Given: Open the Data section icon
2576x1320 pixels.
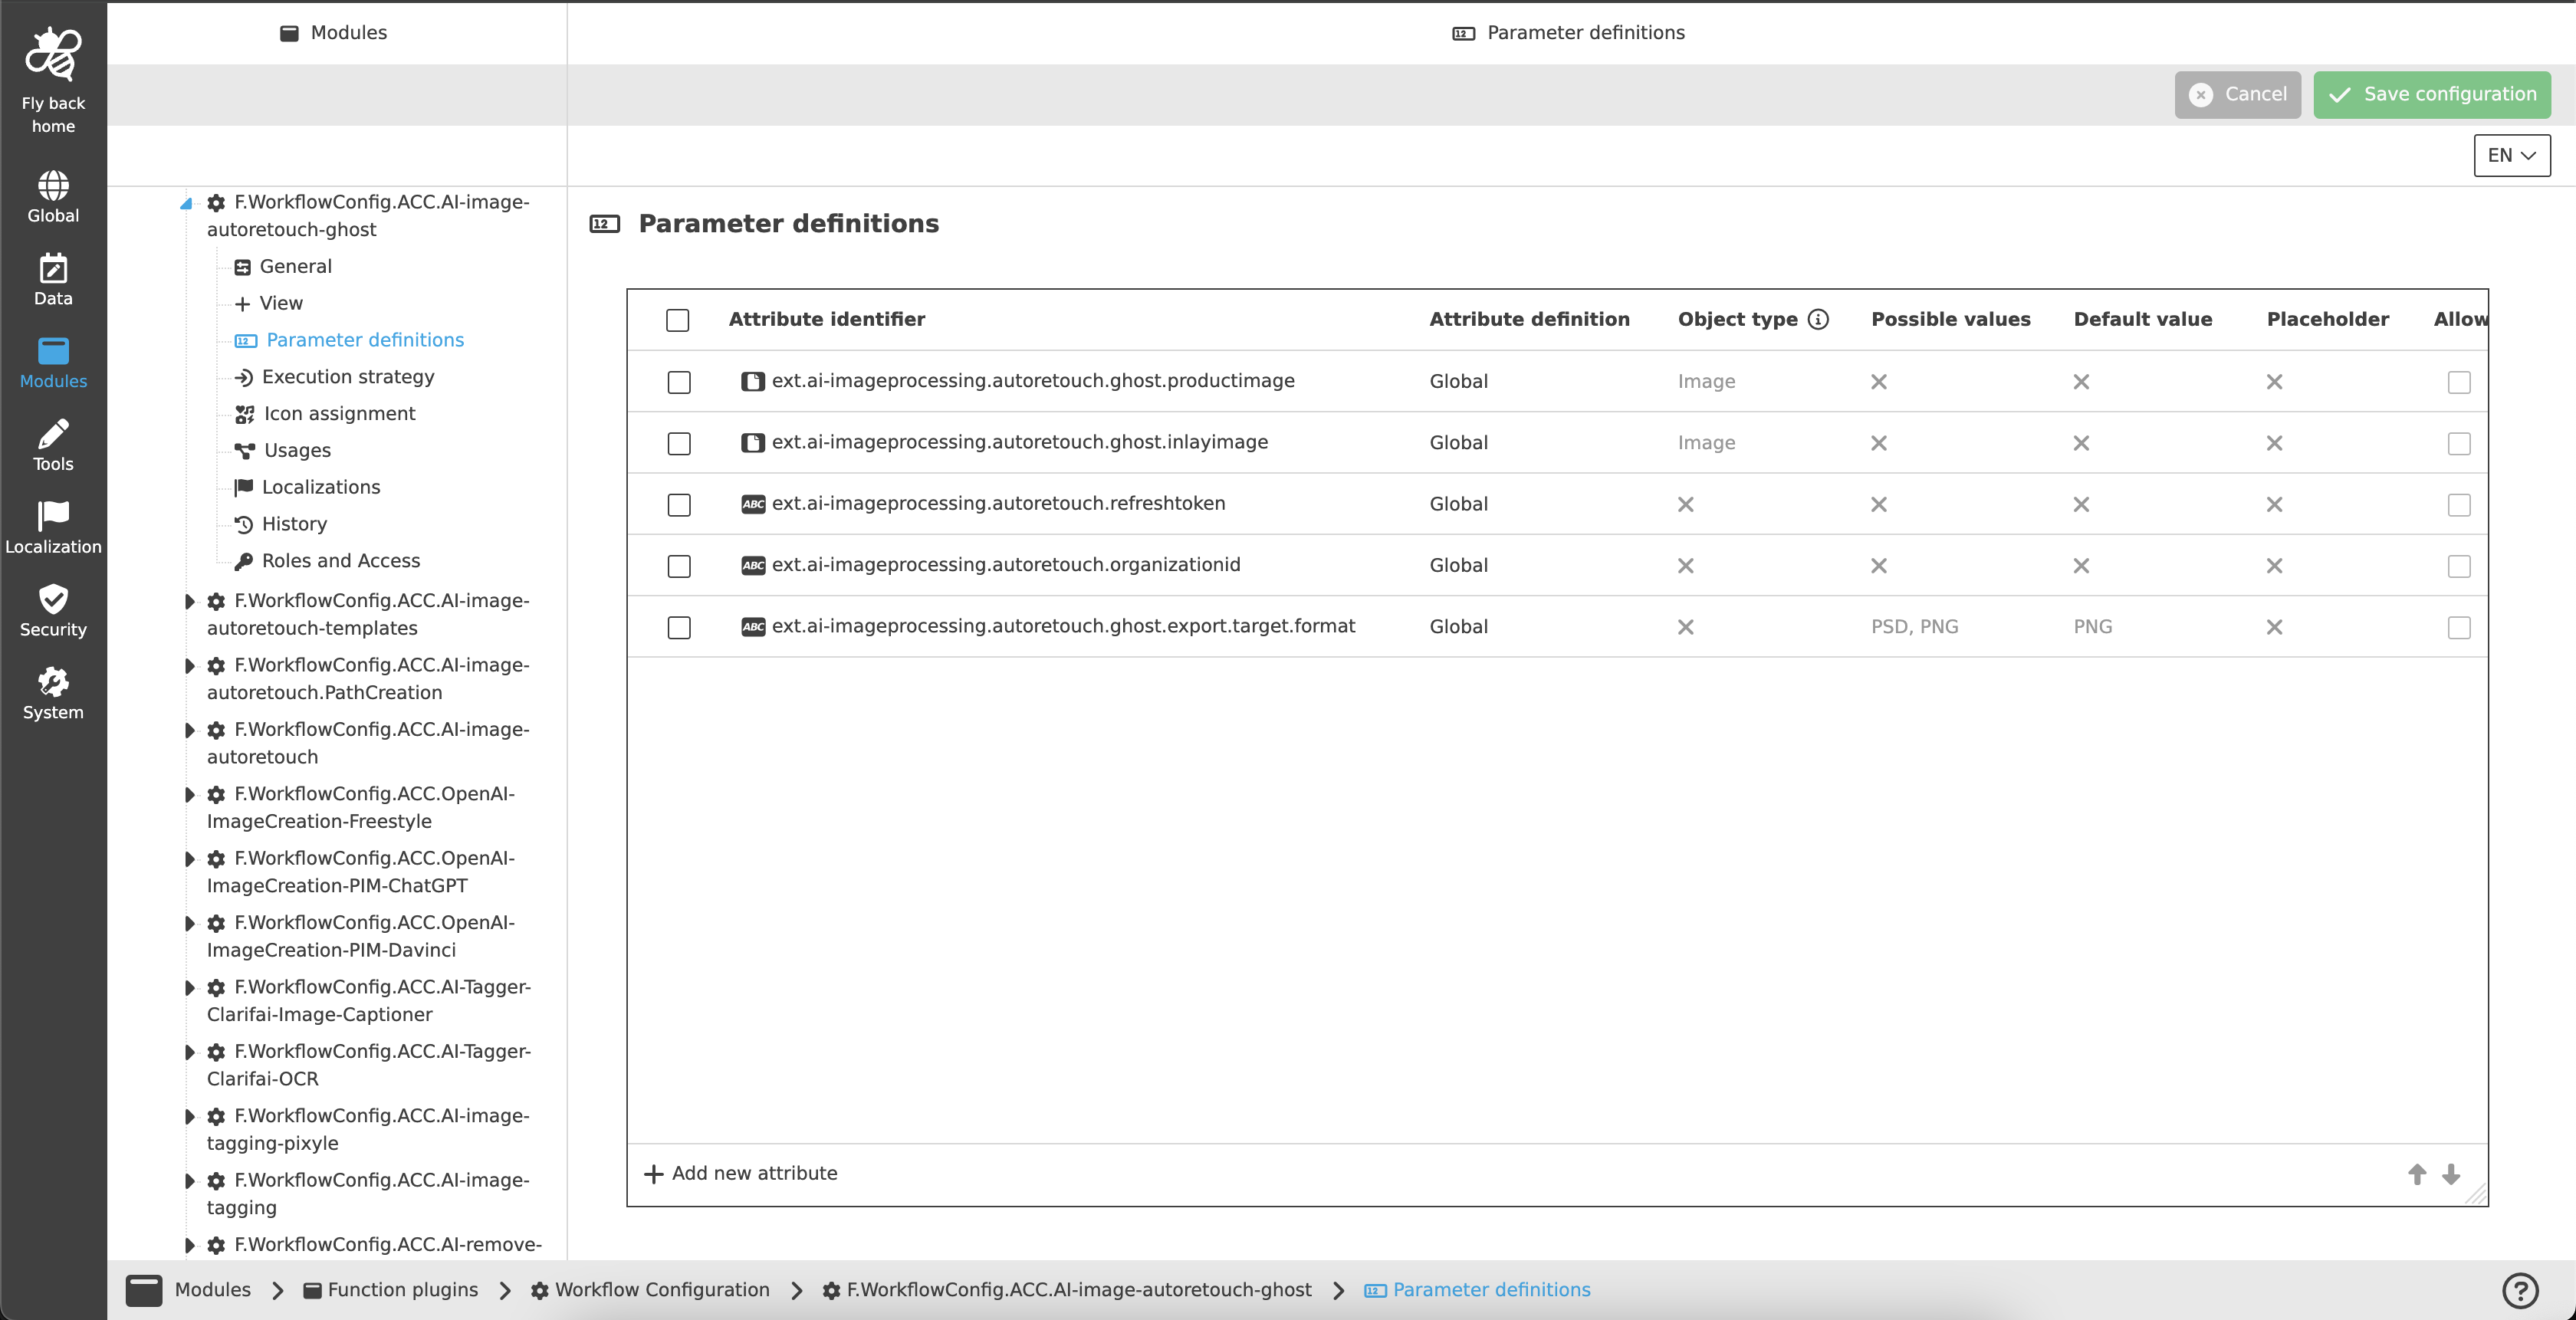Looking at the screenshot, I should [53, 269].
